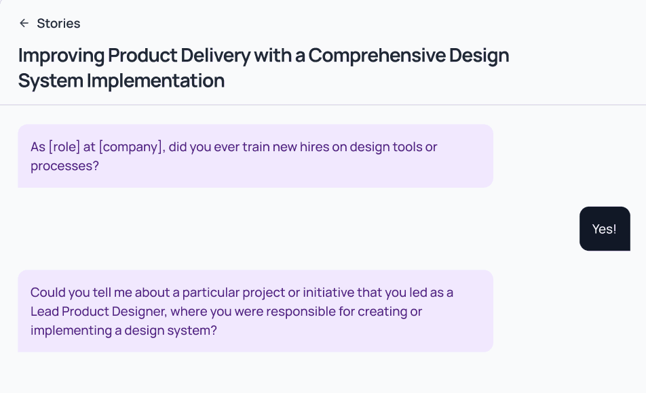The width and height of the screenshot is (646, 393).
Task: Go back to Stories
Action: pyautogui.click(x=58, y=24)
